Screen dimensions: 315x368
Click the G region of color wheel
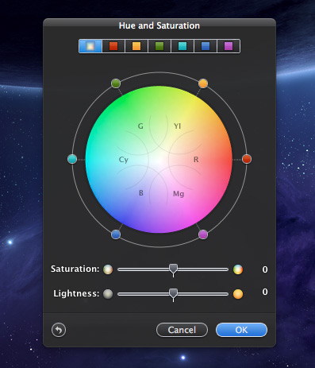140,126
